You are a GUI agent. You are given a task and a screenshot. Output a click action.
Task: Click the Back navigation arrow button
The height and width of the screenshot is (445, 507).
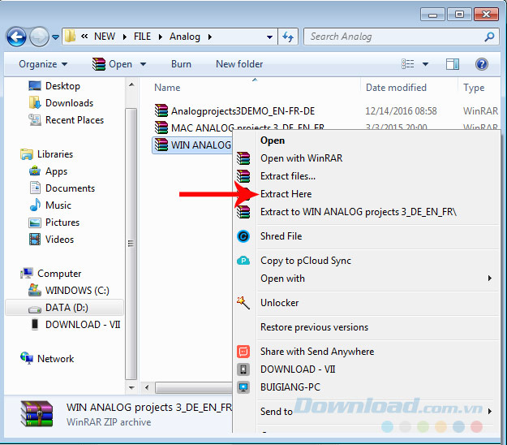pyautogui.click(x=16, y=37)
